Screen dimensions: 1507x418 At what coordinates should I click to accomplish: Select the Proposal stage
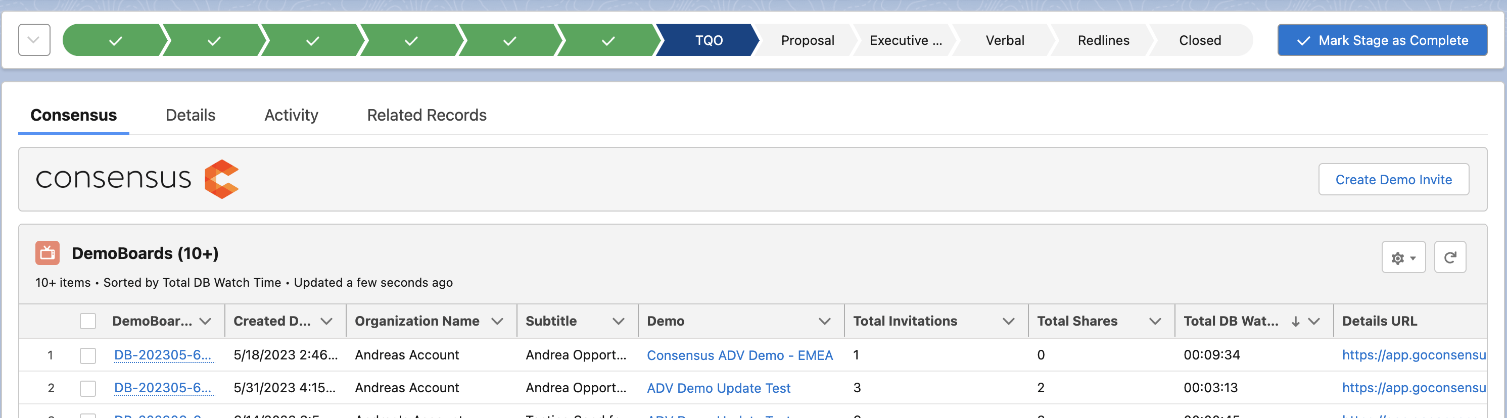pos(808,40)
